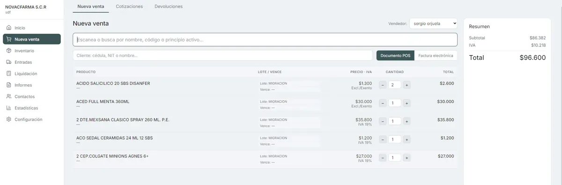Viewport: 562px width, 185px height.
Task: Select Documento POS option
Action: tap(395, 55)
